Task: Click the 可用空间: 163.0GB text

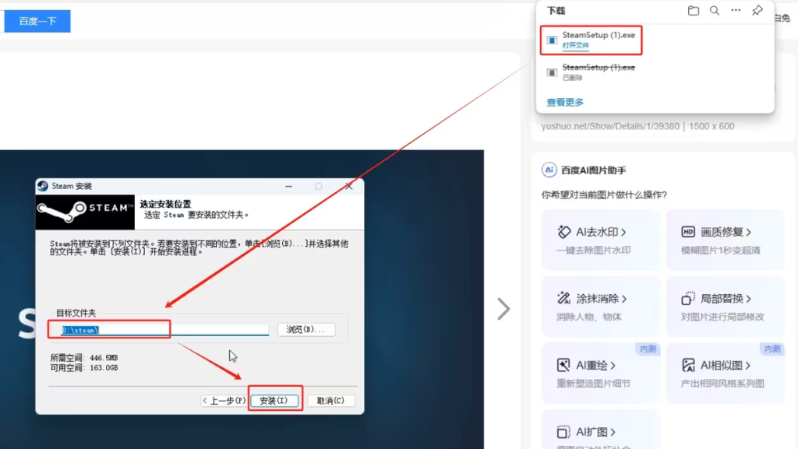Action: (84, 367)
